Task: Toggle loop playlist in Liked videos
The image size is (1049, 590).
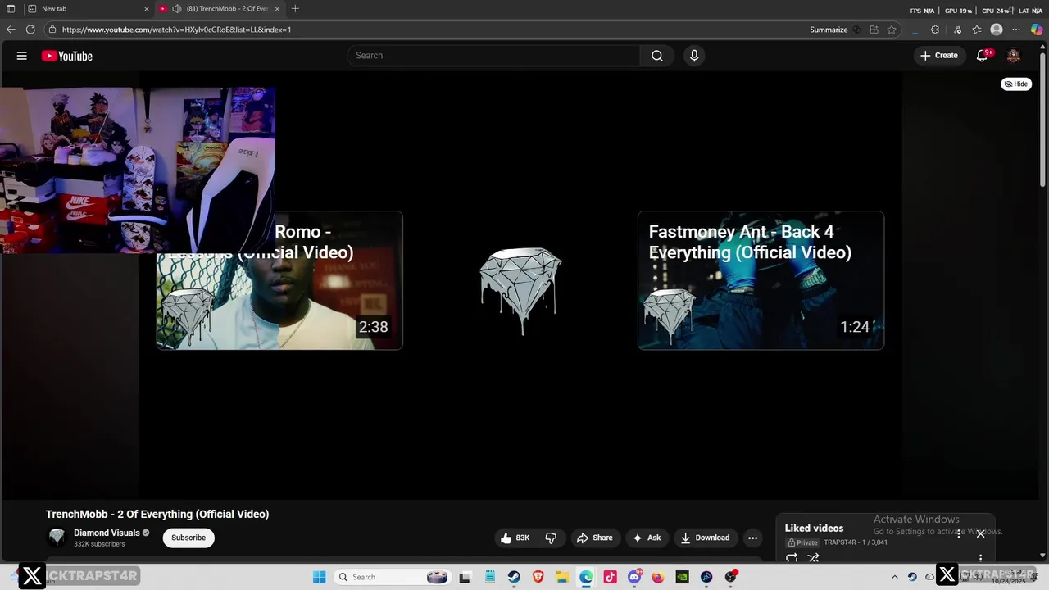Action: click(792, 558)
